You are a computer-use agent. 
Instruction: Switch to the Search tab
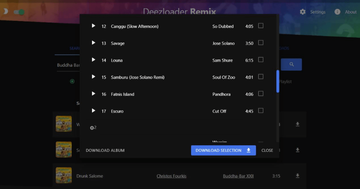[x=75, y=49]
